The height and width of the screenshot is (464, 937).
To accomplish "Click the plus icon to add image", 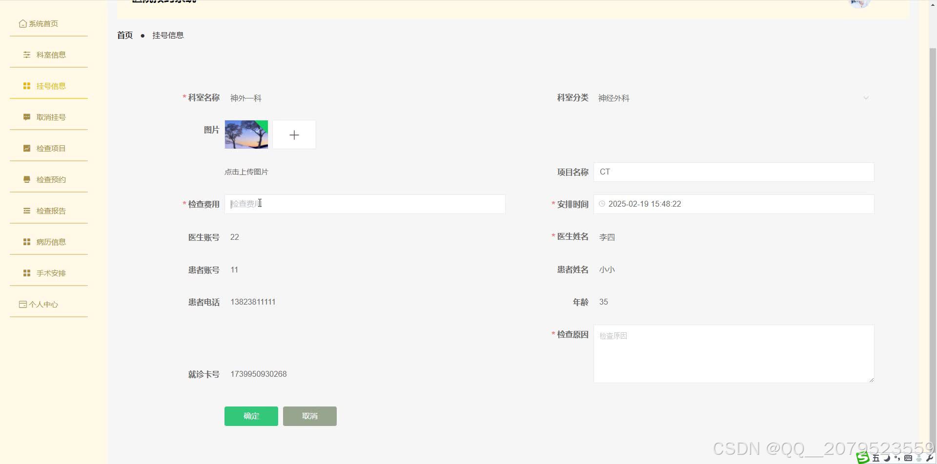I will [x=294, y=135].
